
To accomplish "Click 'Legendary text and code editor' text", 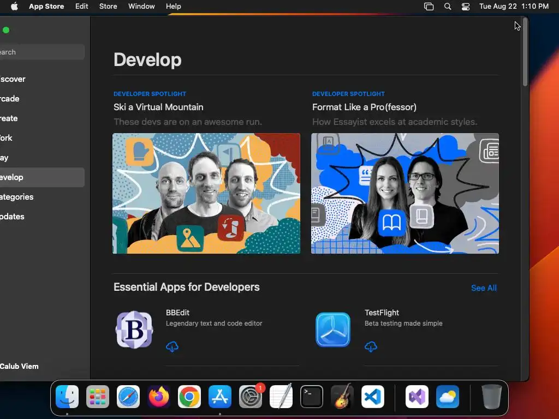I will (x=214, y=324).
